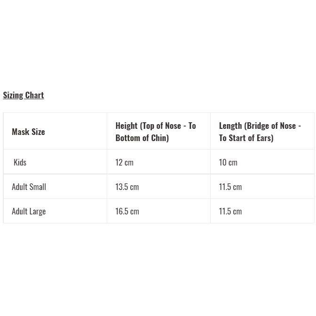Click the 'Bottom of Chin)' header text
Viewport: 316px width, 316px height.
point(142,138)
